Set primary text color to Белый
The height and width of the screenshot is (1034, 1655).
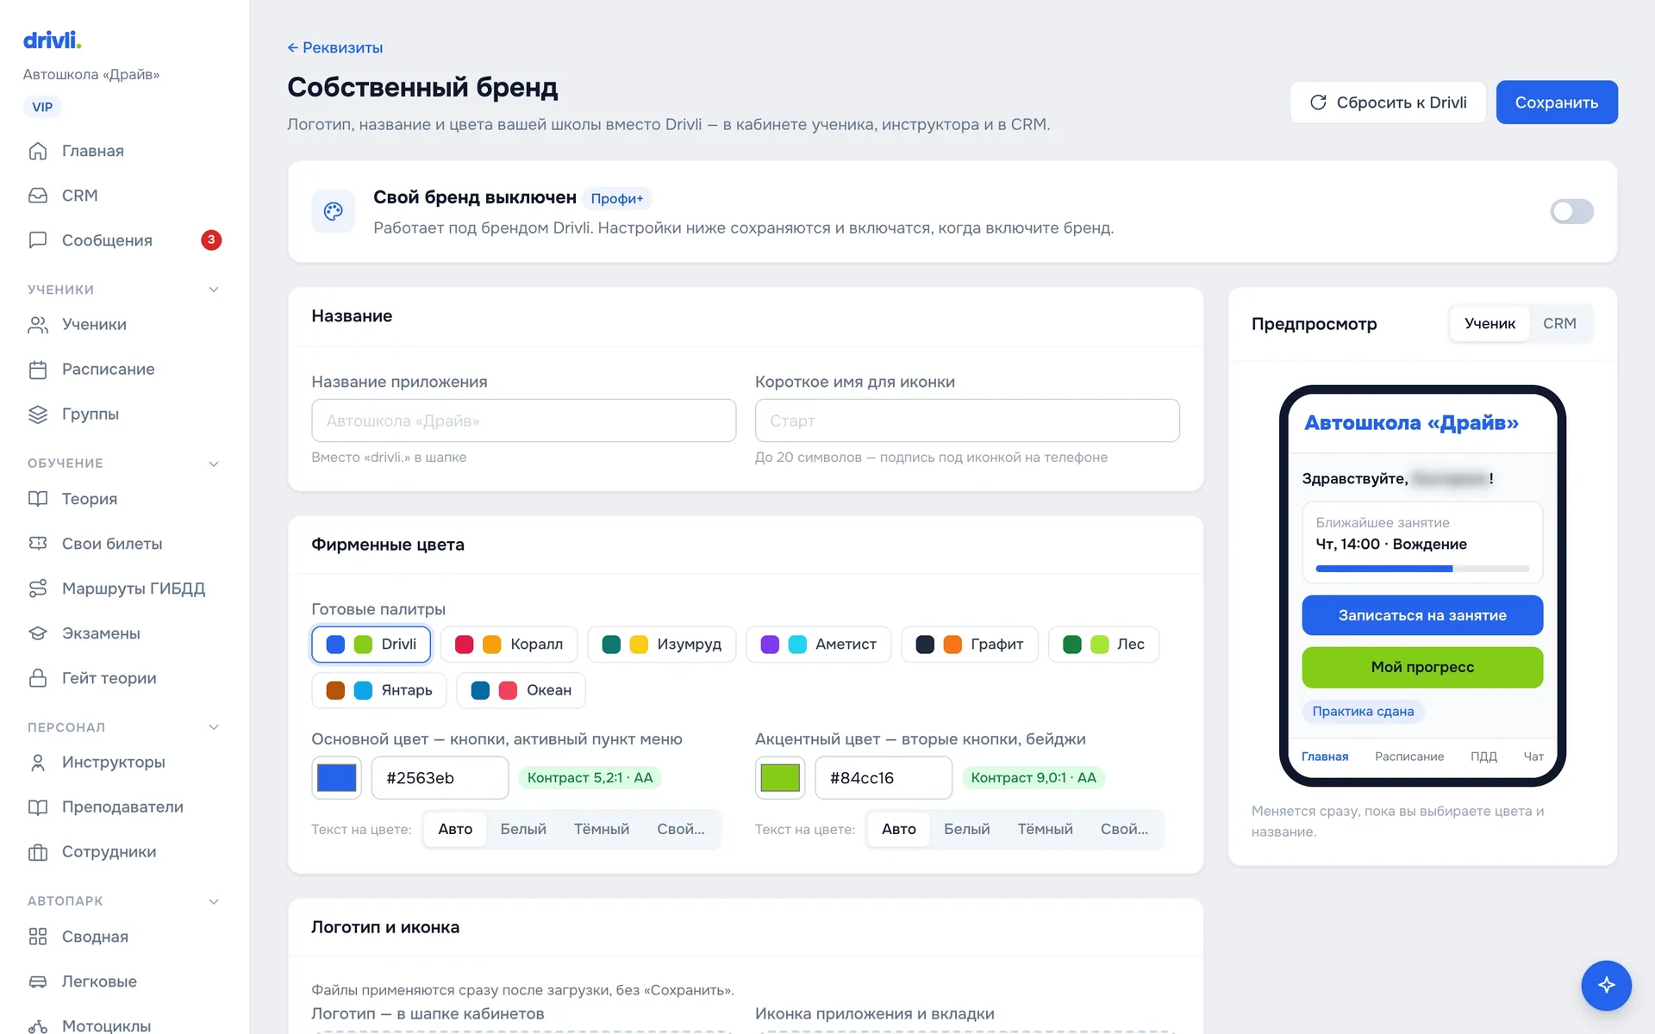523,829
